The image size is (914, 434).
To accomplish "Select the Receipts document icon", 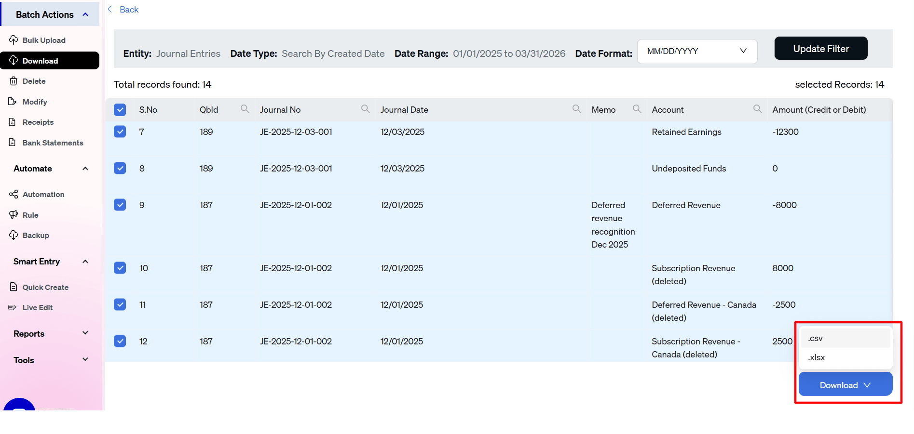I will (14, 122).
